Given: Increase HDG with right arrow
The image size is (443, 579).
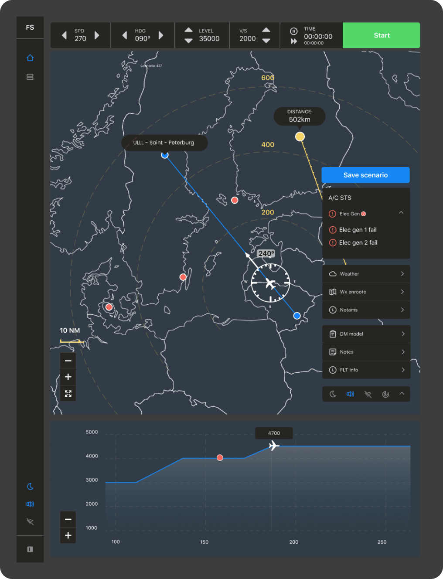Looking at the screenshot, I should coord(161,35).
